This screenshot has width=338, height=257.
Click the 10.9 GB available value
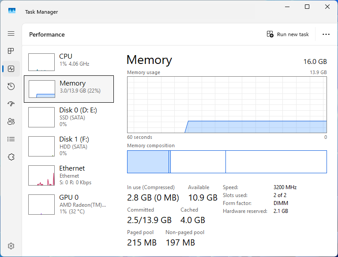[203, 197]
